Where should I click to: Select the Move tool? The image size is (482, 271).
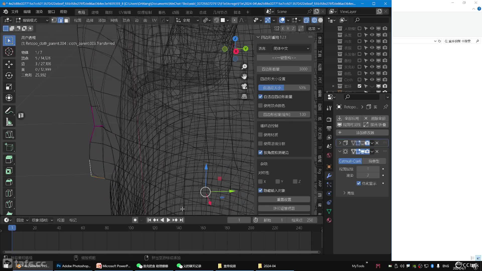[9, 64]
